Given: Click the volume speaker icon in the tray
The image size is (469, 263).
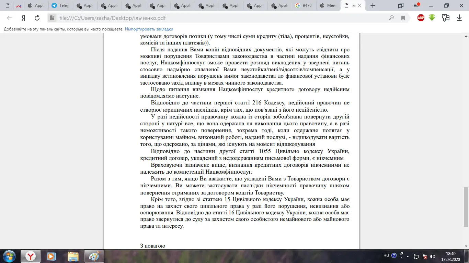Looking at the screenshot, I should click(433, 256).
